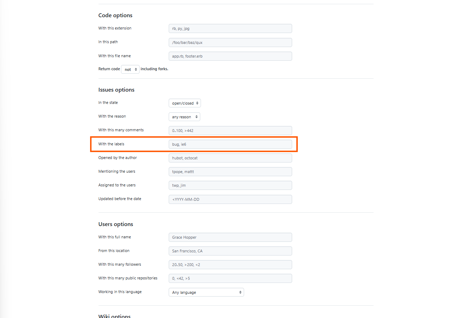Click the 'With this full name' field
The image size is (471, 318).
[230, 237]
